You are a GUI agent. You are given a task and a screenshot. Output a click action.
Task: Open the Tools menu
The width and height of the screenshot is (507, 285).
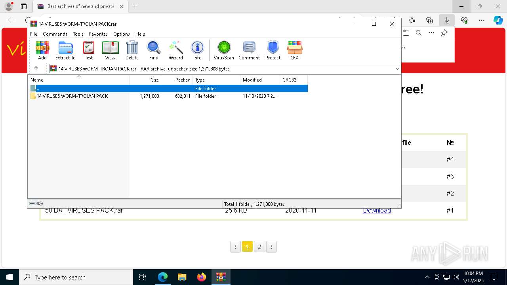(x=78, y=34)
